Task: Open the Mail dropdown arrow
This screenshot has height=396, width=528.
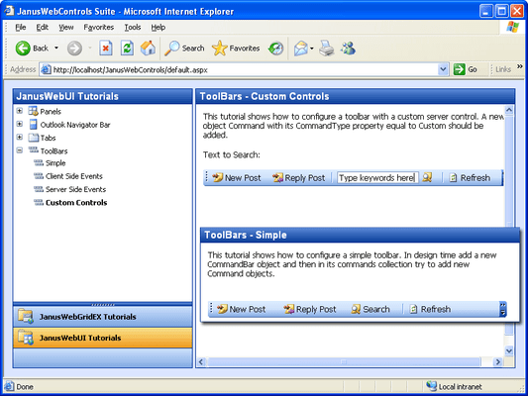Action: coord(311,49)
